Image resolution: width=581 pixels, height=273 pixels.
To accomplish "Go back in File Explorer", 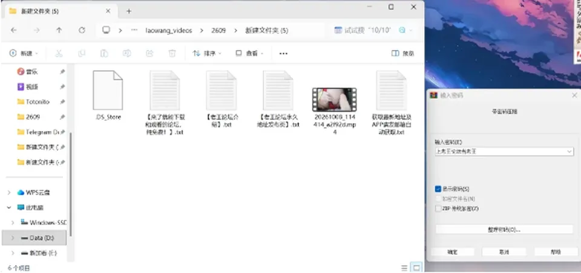I will click(14, 31).
